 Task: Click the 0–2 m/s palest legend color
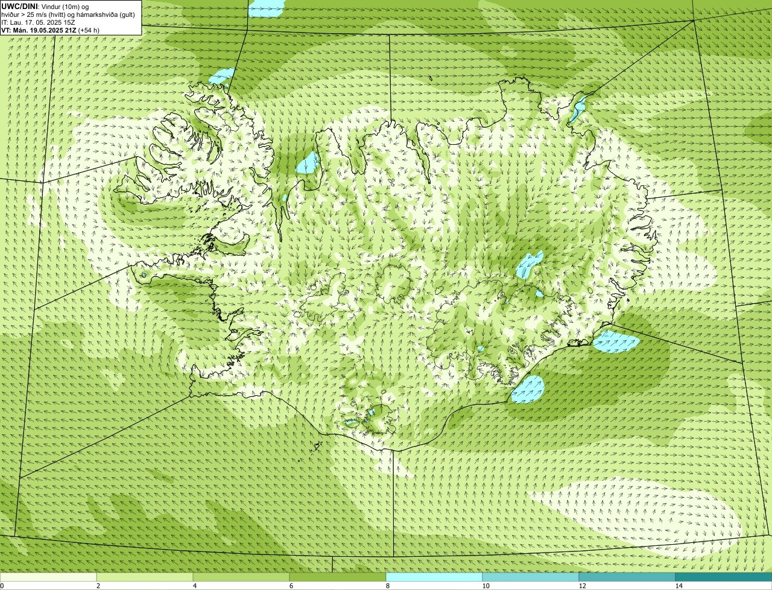pos(48,577)
